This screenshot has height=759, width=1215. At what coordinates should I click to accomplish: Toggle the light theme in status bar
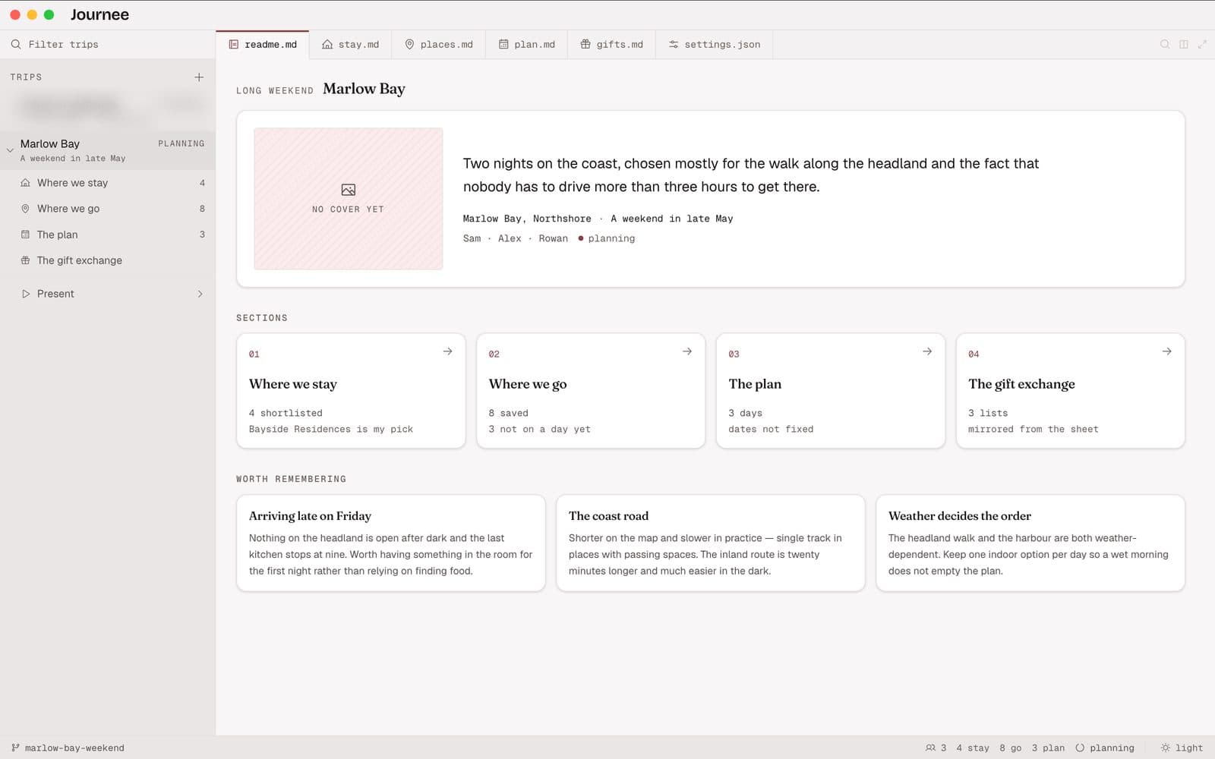pos(1182,748)
